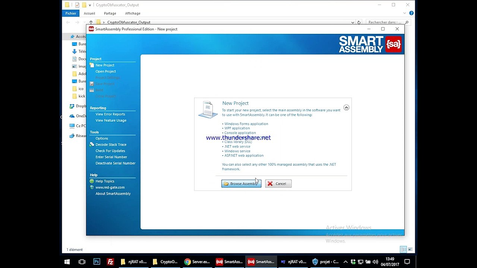Click Enter Serial Number

click(x=111, y=157)
